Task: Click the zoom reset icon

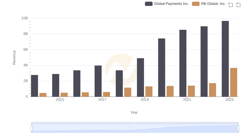Action: (238, 5)
